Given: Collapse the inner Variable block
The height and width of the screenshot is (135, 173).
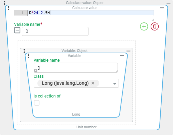Looking at the screenshot, I should point(122,56).
